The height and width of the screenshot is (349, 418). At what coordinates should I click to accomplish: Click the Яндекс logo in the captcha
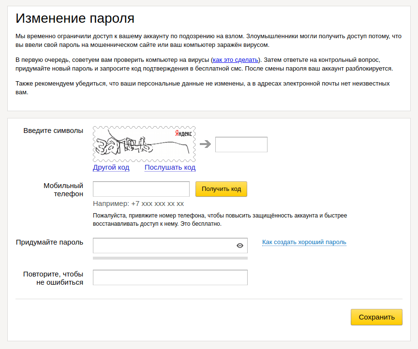click(183, 133)
